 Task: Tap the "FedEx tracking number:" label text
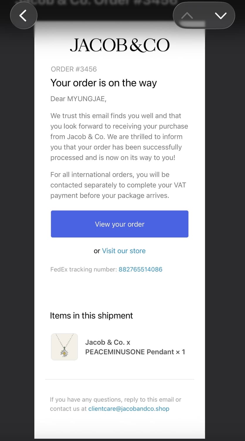point(84,269)
